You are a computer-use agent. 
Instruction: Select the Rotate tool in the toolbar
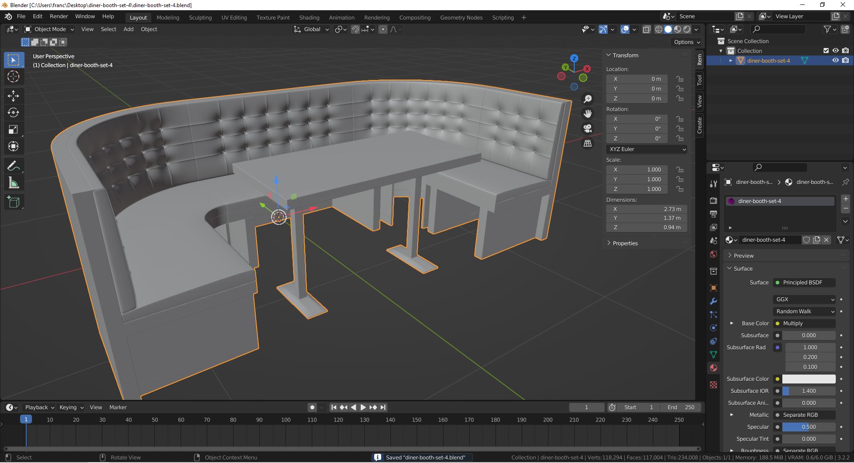tap(13, 112)
